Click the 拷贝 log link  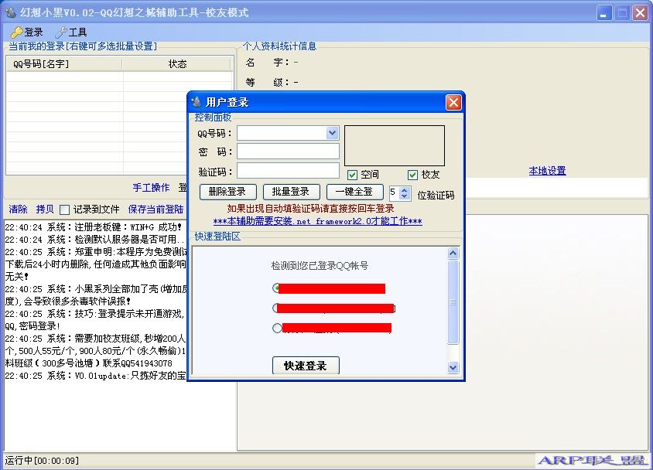[x=45, y=209]
